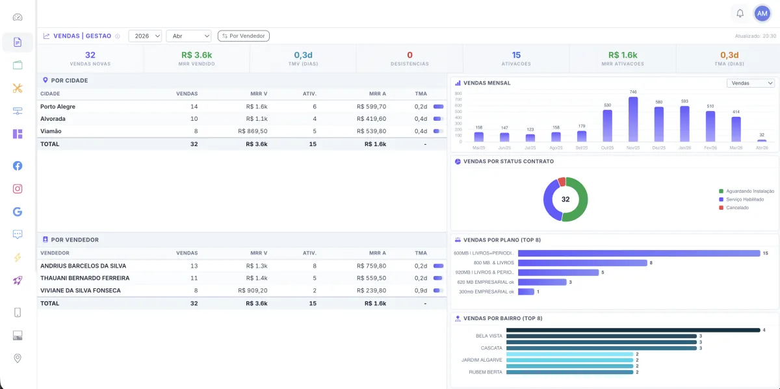
Task: Open the TMA (Dias) KPI card
Action: (729, 58)
